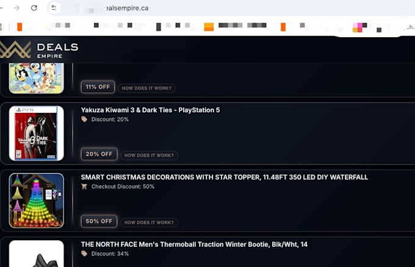The width and height of the screenshot is (415, 267).
Task: Select the 'Discount: 34%' text
Action: (x=110, y=254)
